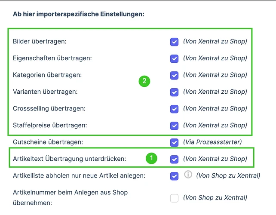Click the Gutscheine übertragen label text
Screen dimensions: 276x215
(48, 142)
